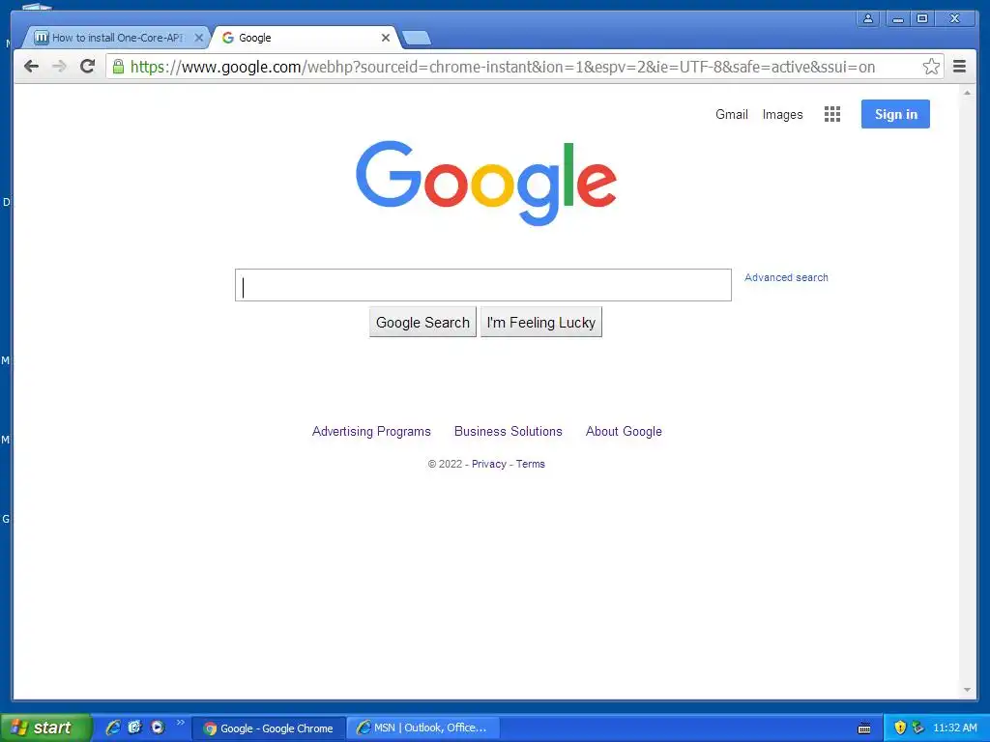Restore down the Chrome window
Screen dimensions: 990x742
coord(921,18)
